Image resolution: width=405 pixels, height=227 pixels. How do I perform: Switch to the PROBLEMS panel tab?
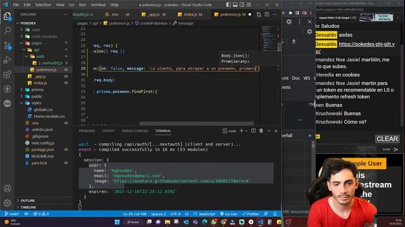pos(87,131)
